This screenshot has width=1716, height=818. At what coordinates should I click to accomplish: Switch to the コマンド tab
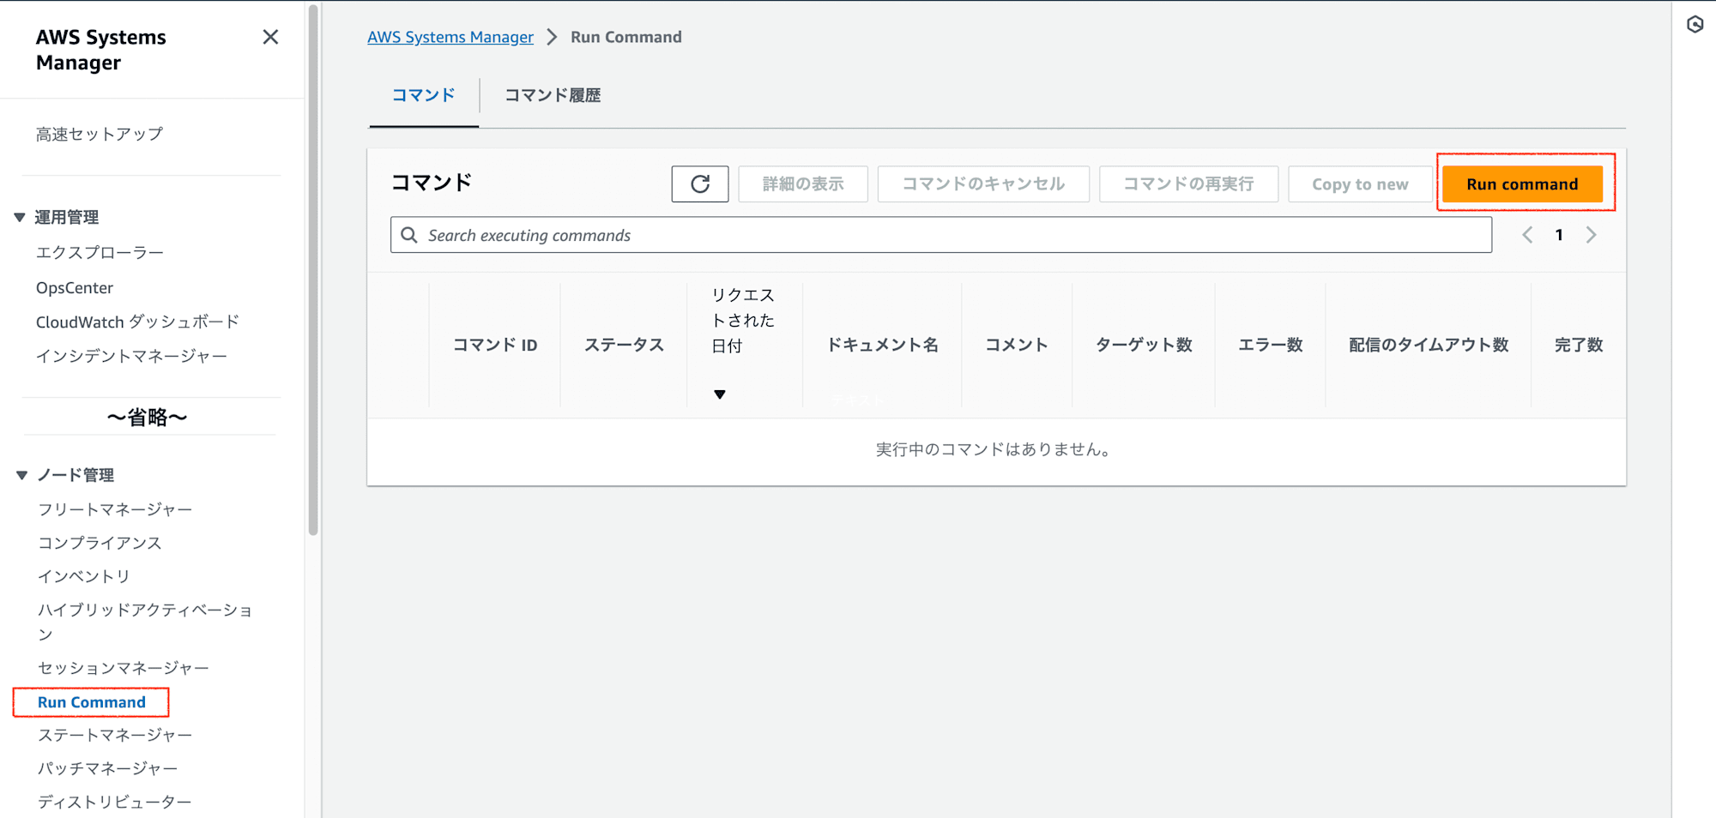click(x=424, y=95)
